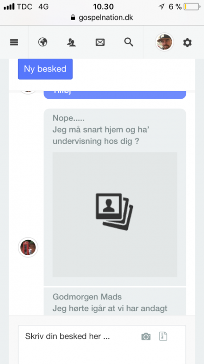
Task: Open the messages envelope icon
Action: point(100,42)
